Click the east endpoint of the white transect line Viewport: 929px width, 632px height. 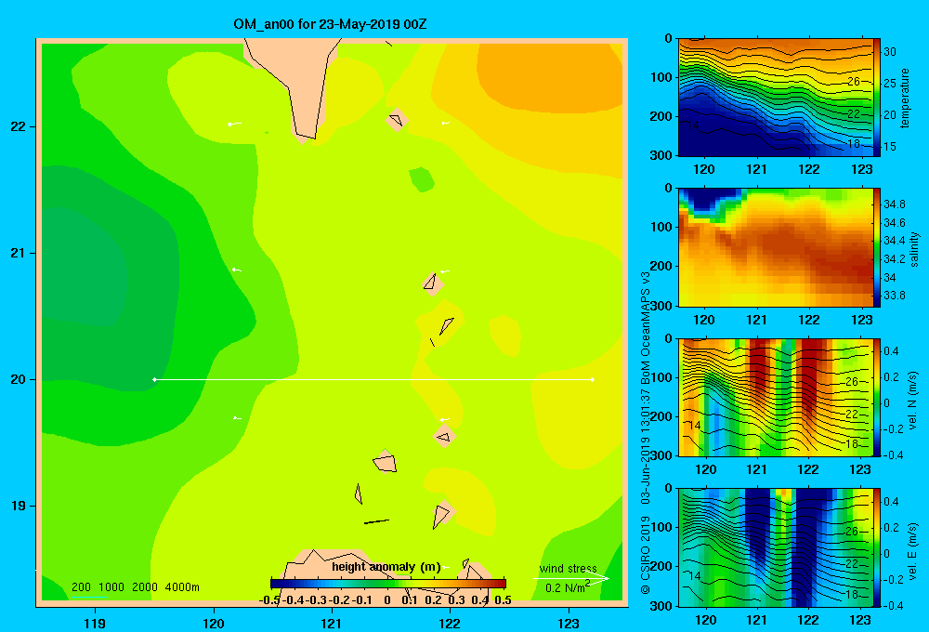592,379
